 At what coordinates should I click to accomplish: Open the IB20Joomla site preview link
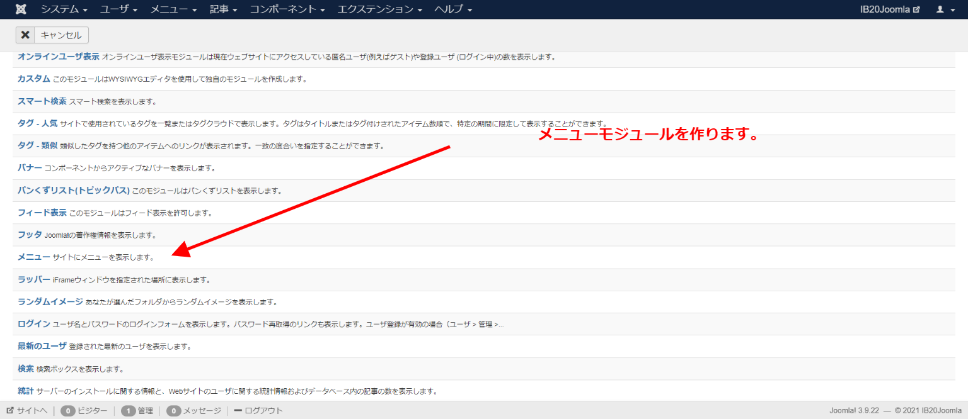890,9
